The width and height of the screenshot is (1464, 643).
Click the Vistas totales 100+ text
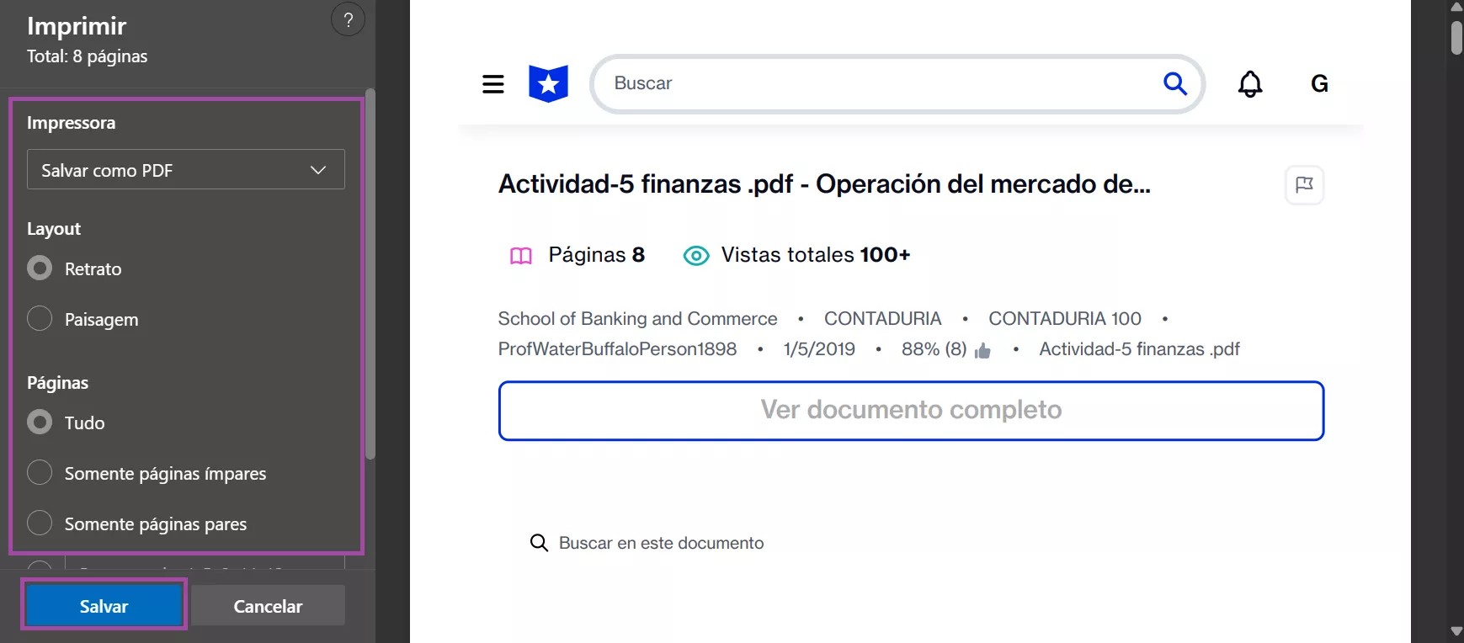(816, 254)
